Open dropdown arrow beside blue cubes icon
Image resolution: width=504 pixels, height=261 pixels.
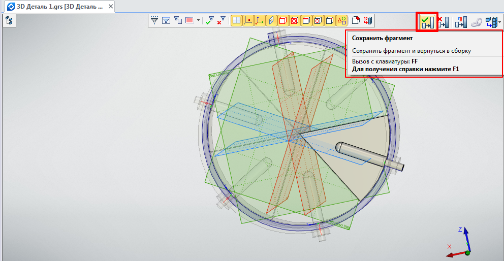point(499,22)
